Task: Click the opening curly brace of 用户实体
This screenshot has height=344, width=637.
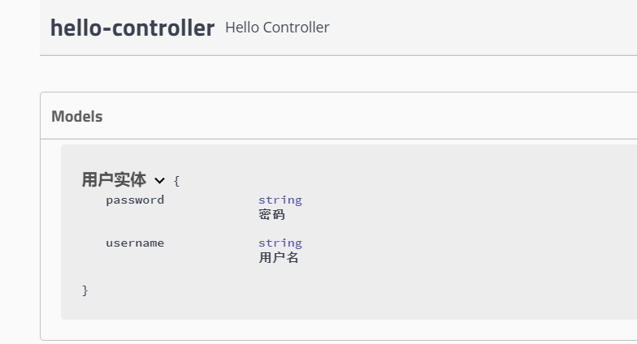Action: pyautogui.click(x=176, y=181)
